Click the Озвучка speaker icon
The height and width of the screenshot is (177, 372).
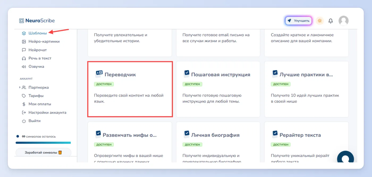24,67
